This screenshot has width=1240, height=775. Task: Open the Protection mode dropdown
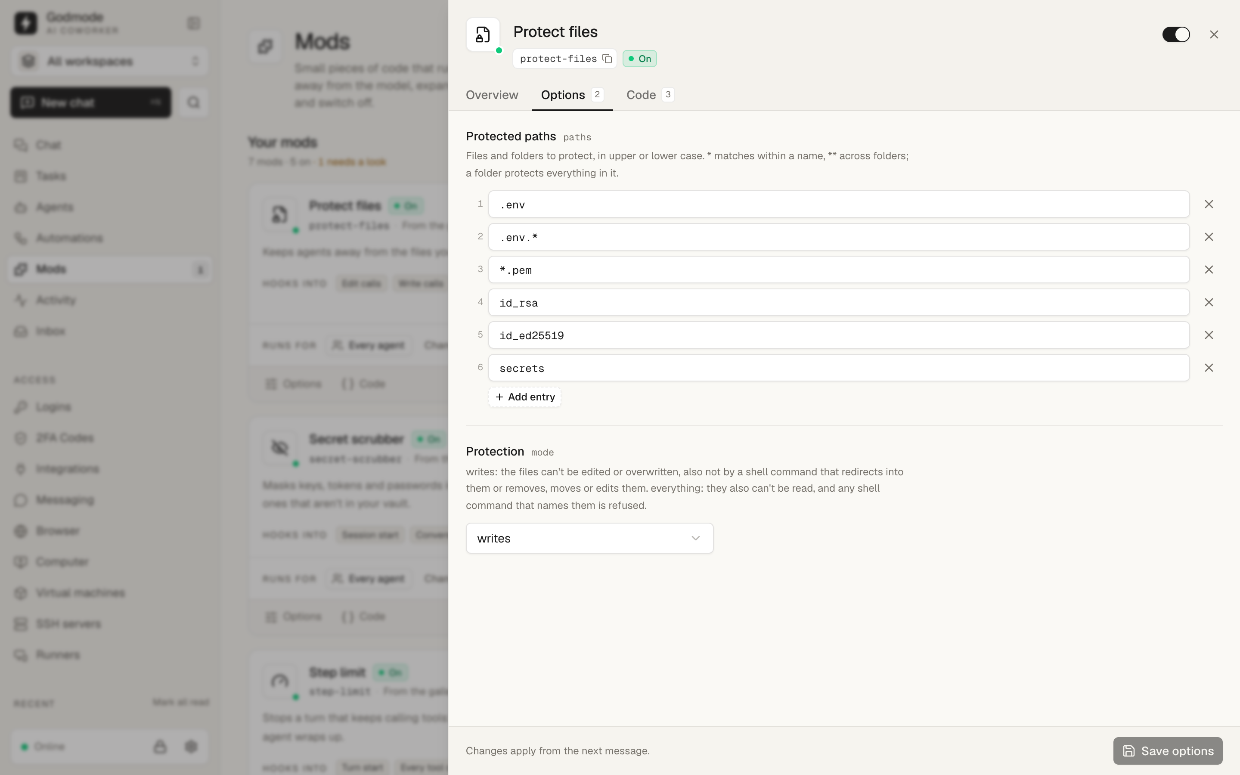[589, 538]
